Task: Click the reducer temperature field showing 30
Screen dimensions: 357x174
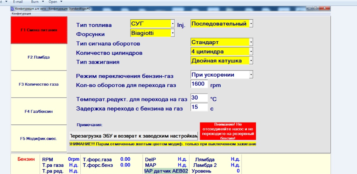Action: point(199,98)
